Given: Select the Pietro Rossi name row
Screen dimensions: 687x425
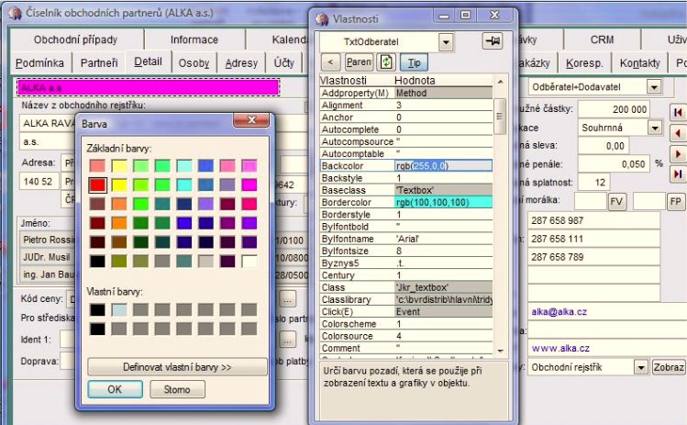Looking at the screenshot, I should tap(48, 240).
